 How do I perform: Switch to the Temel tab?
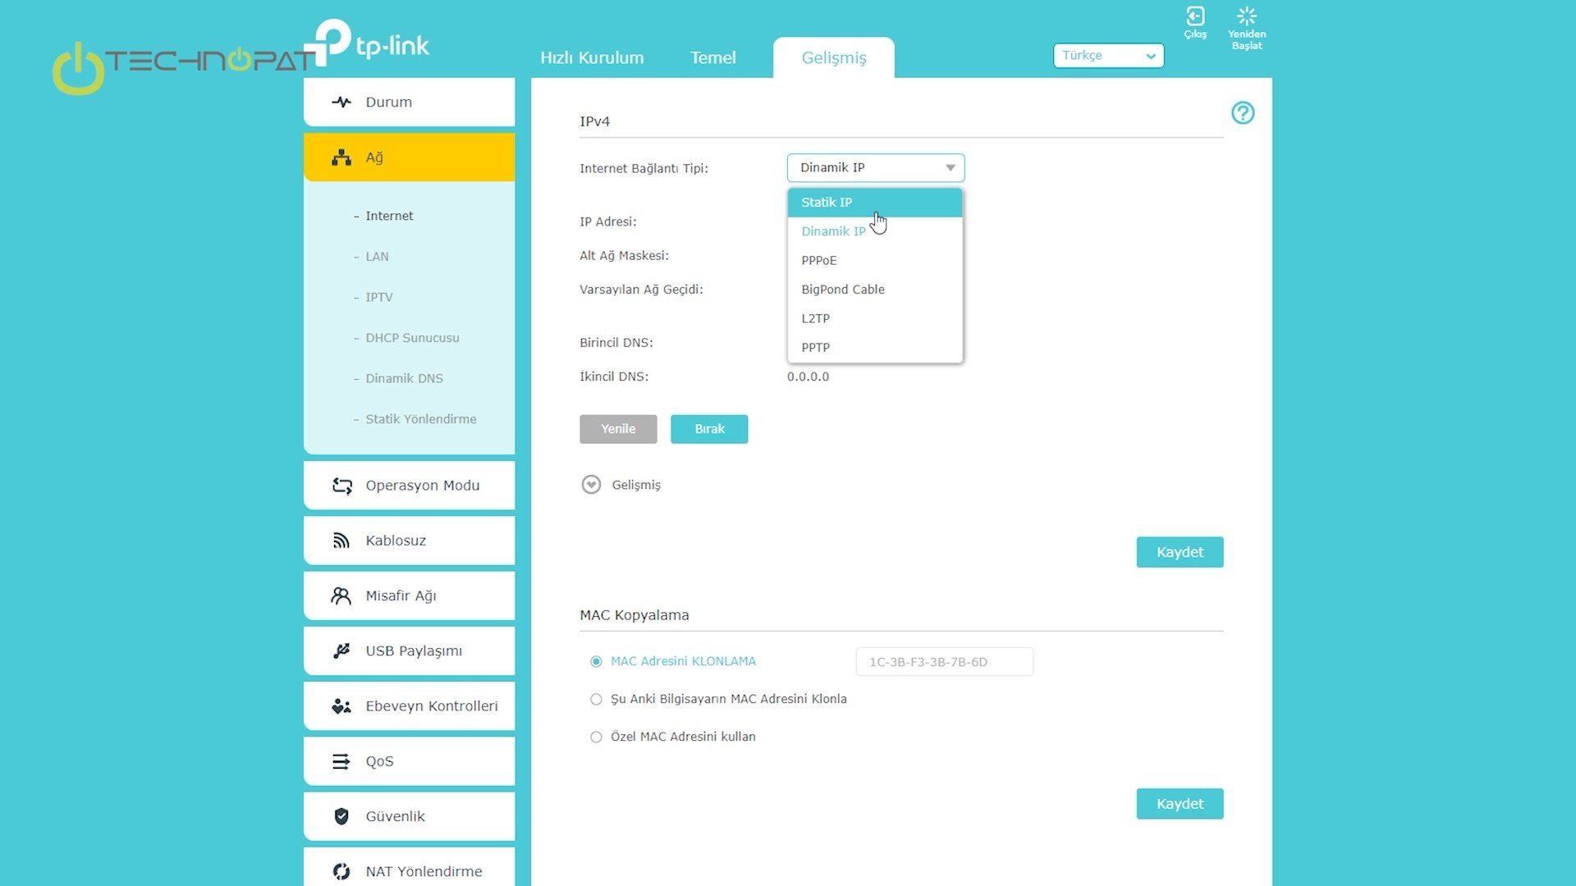click(712, 57)
